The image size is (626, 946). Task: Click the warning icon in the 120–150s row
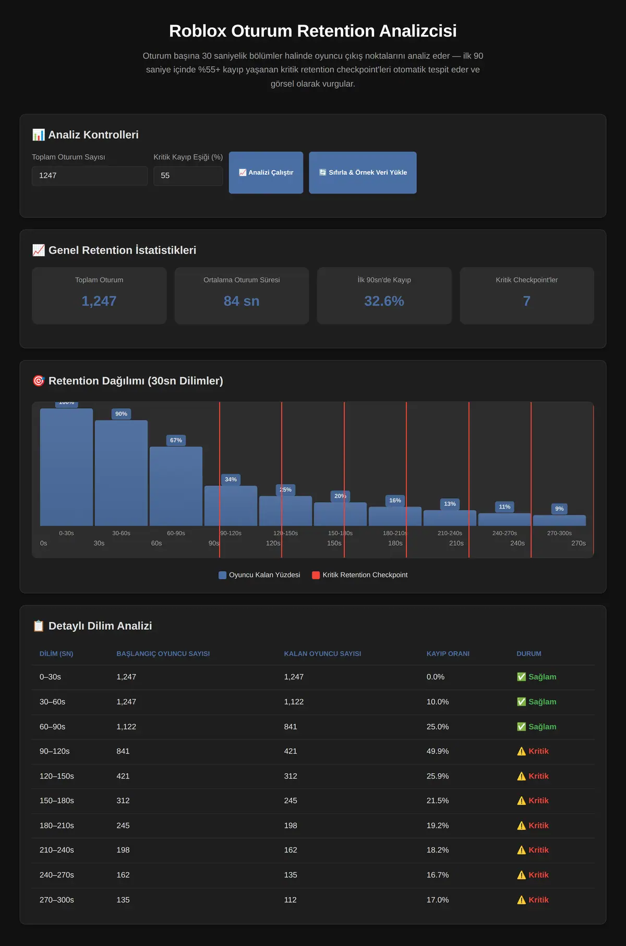tap(521, 776)
